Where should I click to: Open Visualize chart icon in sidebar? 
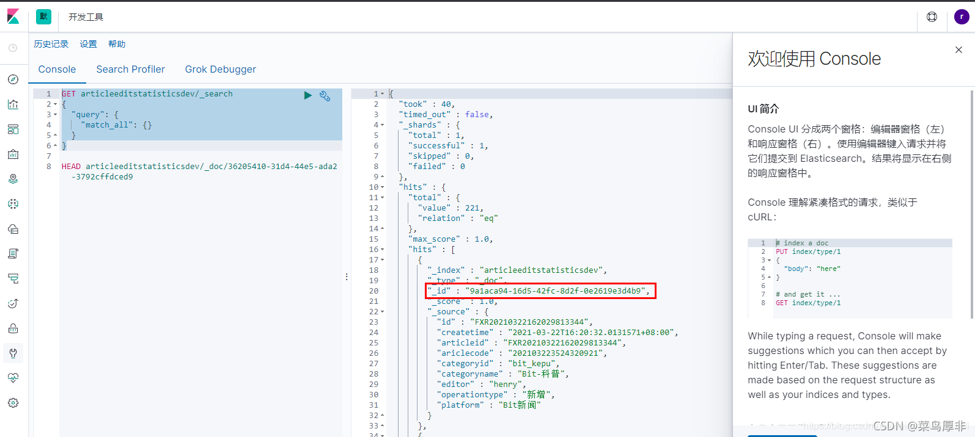tap(13, 104)
